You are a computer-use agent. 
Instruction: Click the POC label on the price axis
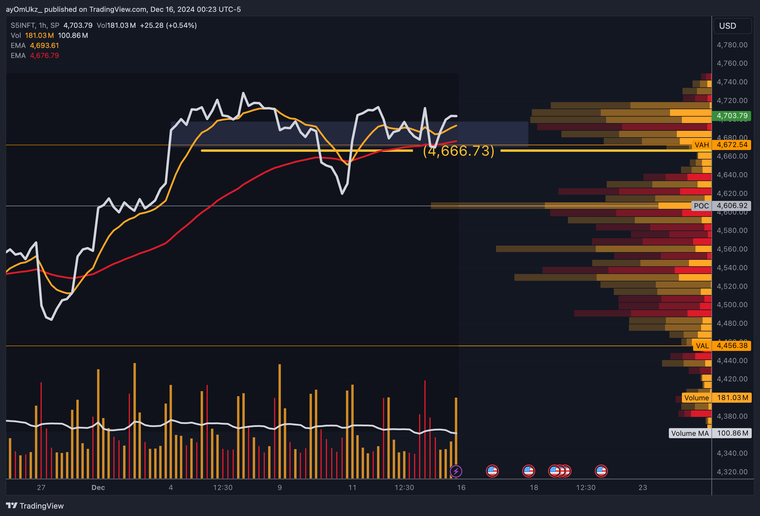click(x=701, y=206)
